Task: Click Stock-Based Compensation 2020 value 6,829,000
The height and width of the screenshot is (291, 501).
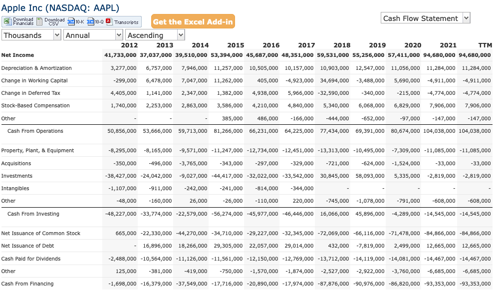Action: pos(407,105)
